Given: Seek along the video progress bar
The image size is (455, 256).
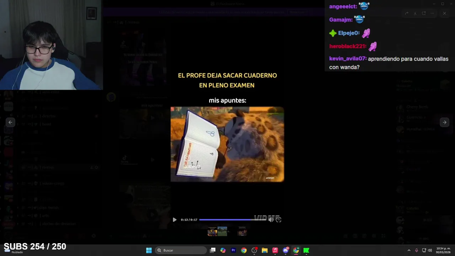Looking at the screenshot, I should tap(232, 220).
